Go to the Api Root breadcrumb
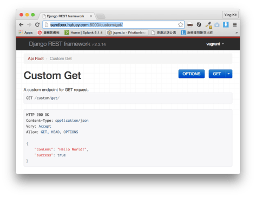Screen dimensions: 256x197 (36, 58)
